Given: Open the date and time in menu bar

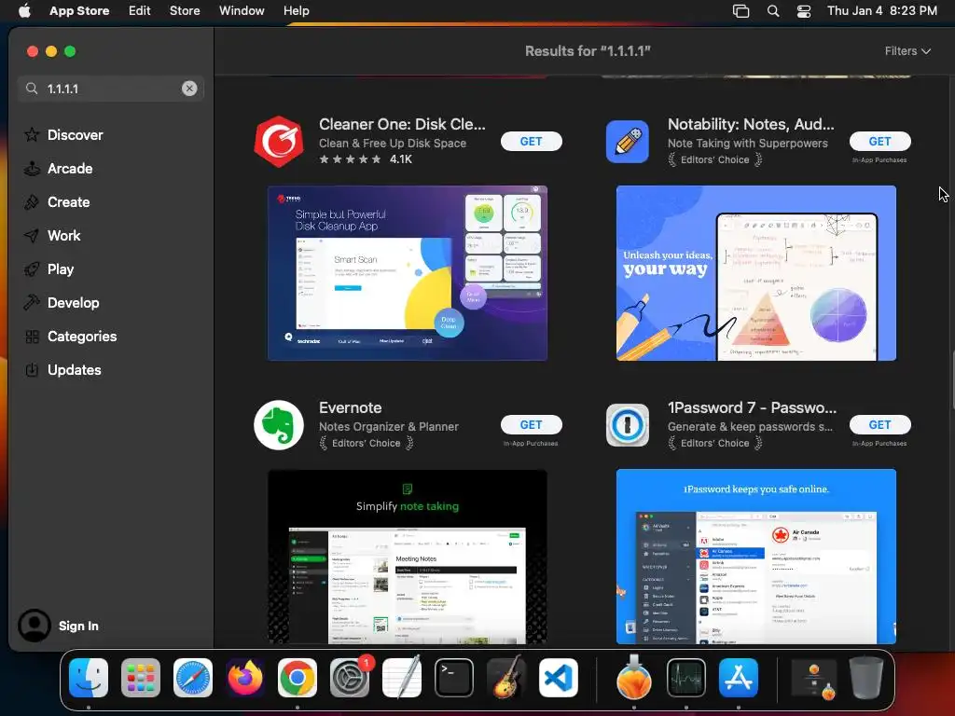Looking at the screenshot, I should click(x=882, y=10).
